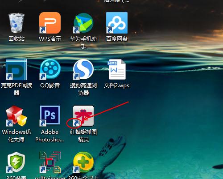Open the 百度网盘 cloud drive shortcut
Image resolution: width=223 pixels, height=179 pixels.
[117, 23]
